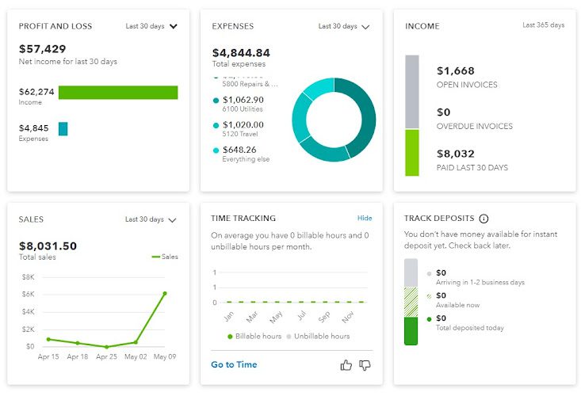Click the Billable hours legend item

[x=254, y=337]
